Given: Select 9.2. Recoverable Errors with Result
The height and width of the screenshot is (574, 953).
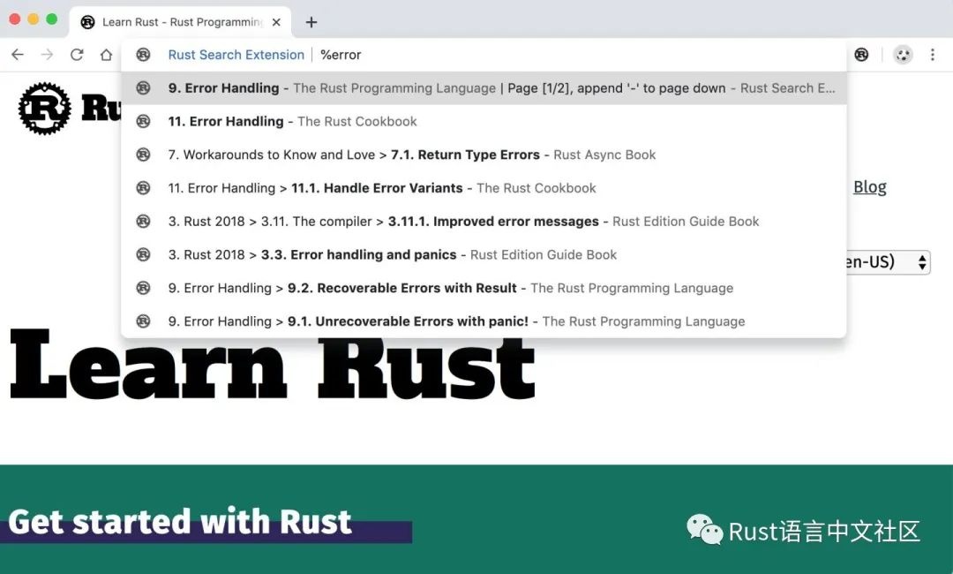Looking at the screenshot, I should pos(484,288).
